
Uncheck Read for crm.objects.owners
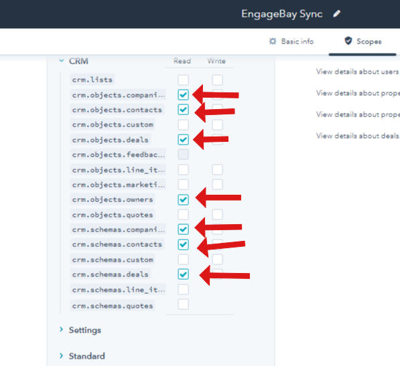[x=183, y=199]
